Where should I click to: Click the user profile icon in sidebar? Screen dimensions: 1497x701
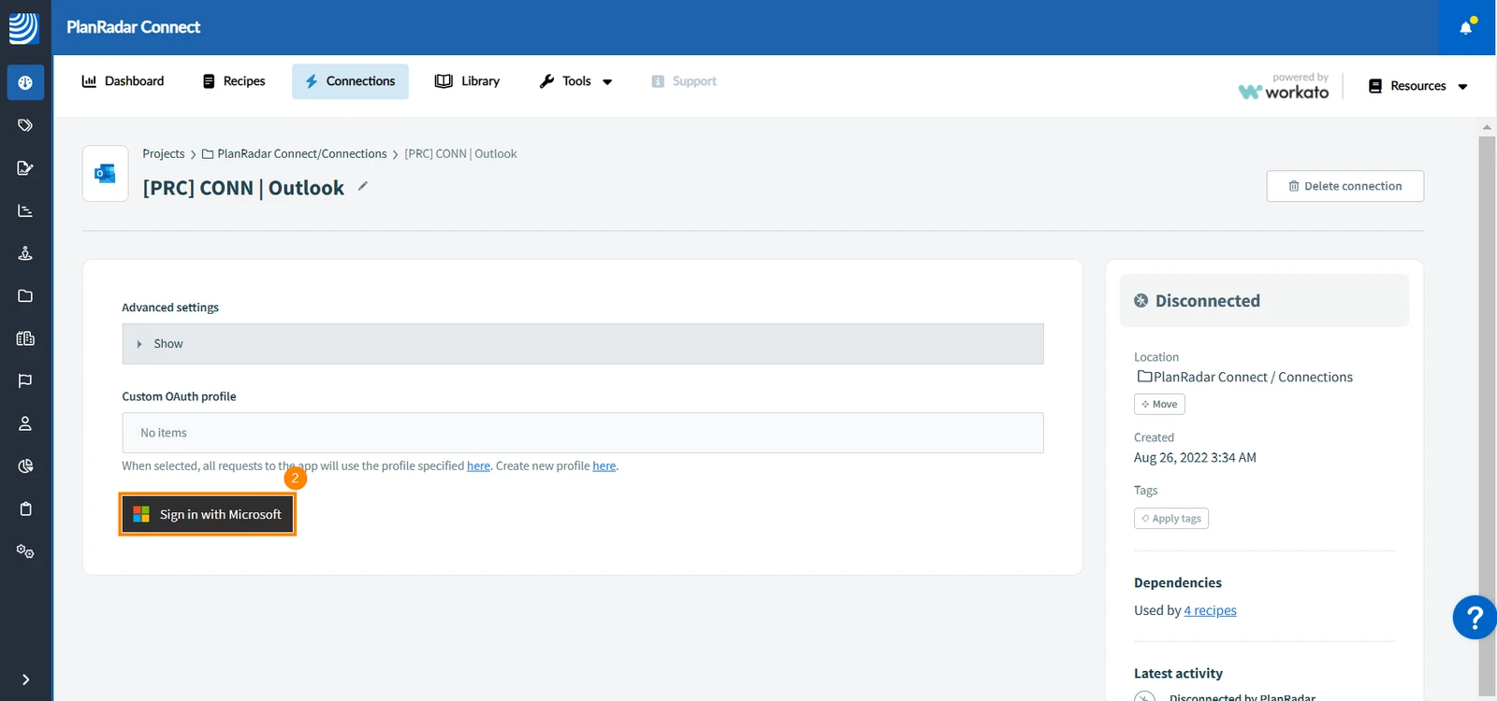[x=25, y=423]
